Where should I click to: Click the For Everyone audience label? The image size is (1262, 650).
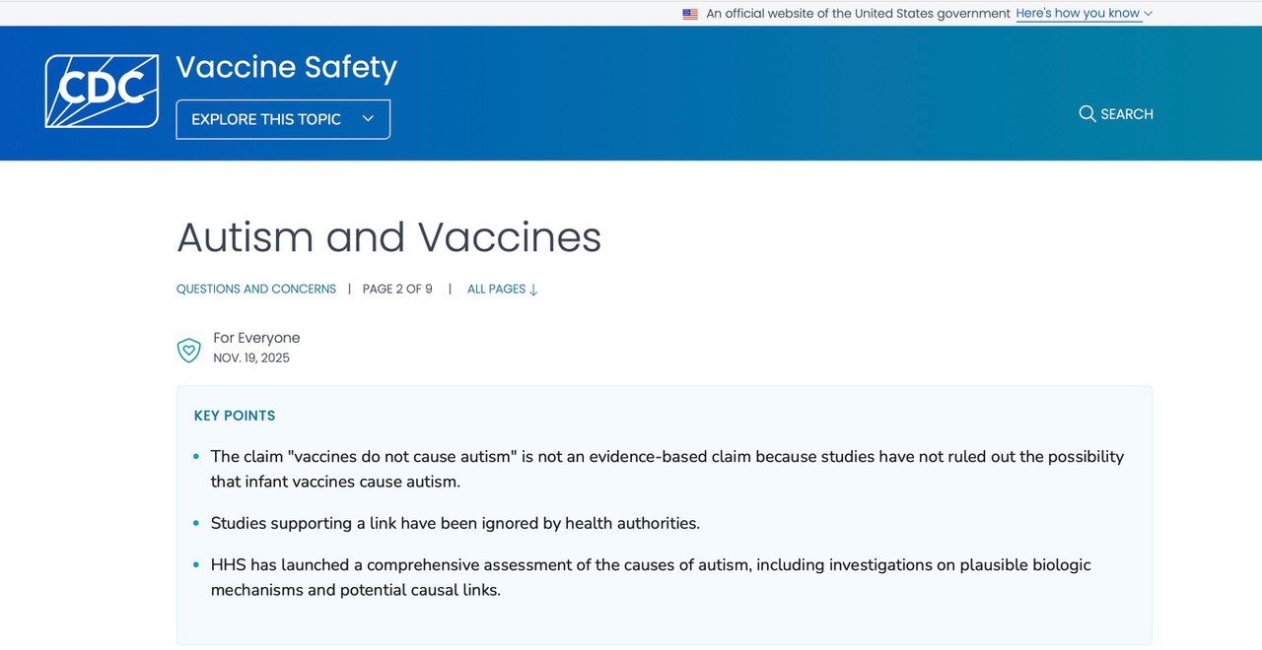256,338
